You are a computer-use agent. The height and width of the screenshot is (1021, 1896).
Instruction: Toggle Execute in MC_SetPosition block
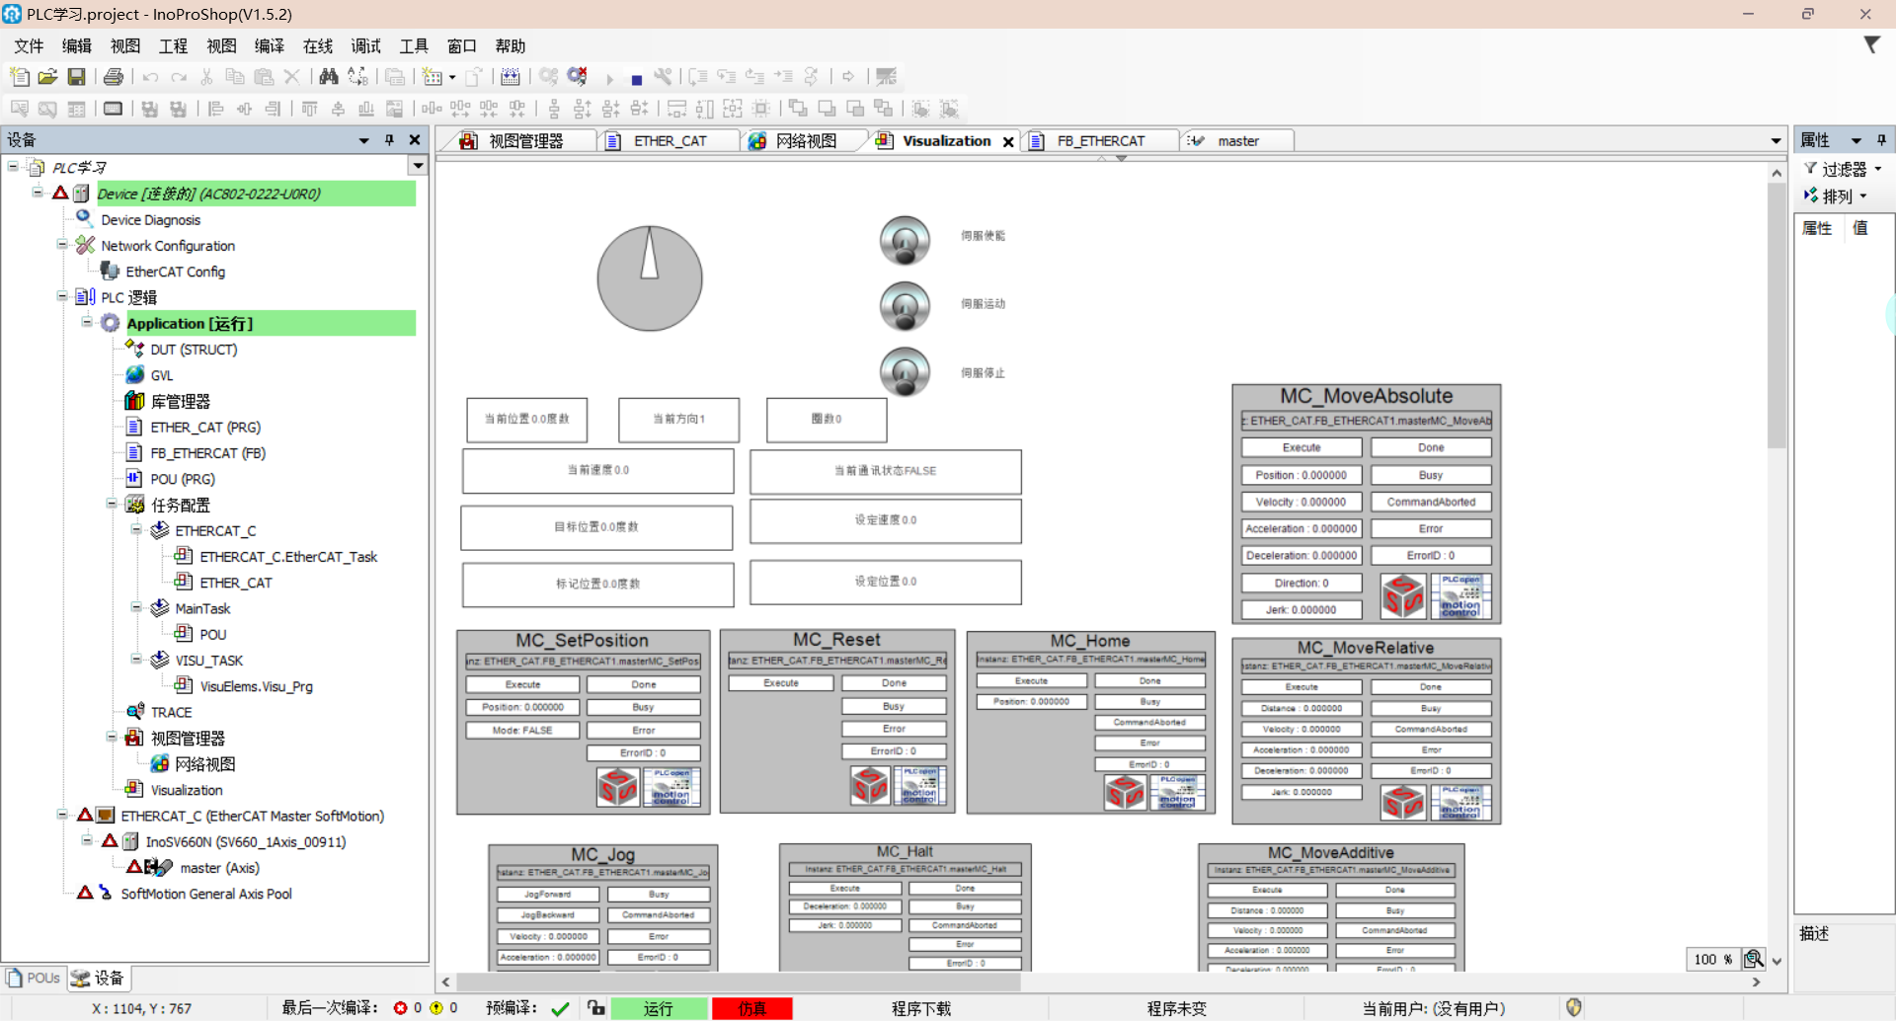pyautogui.click(x=522, y=684)
